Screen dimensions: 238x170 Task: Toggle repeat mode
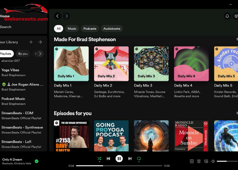tap(139, 159)
